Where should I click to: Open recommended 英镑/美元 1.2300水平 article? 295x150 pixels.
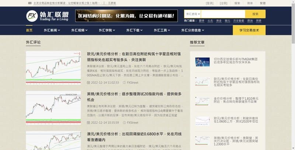click(236, 141)
